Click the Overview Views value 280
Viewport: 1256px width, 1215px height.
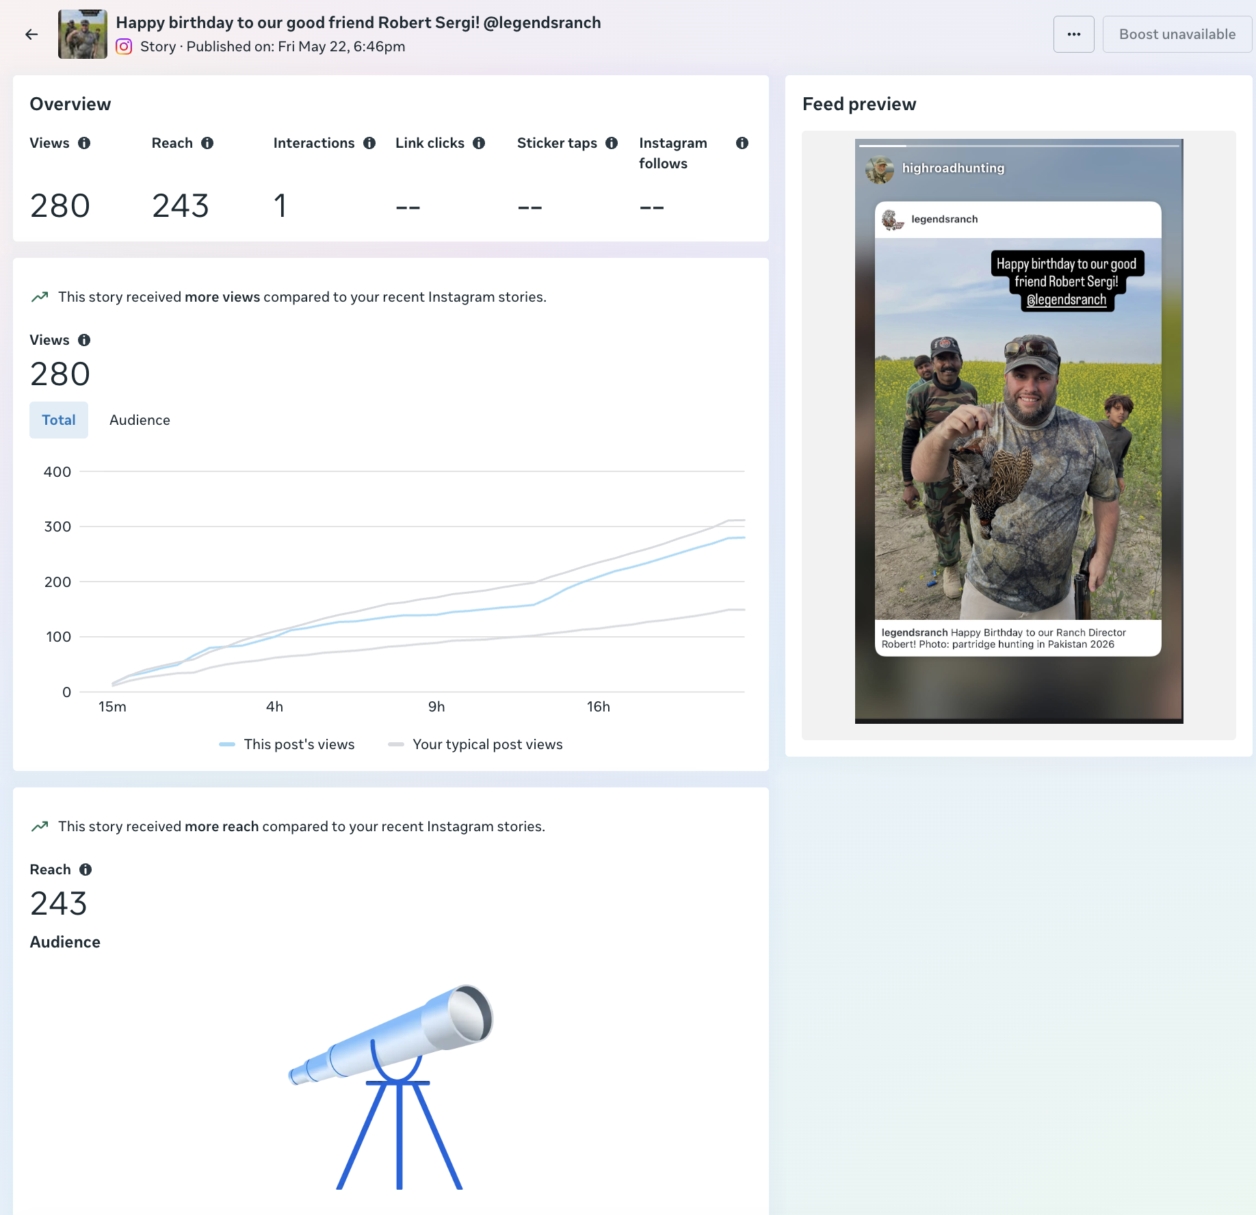tap(60, 206)
